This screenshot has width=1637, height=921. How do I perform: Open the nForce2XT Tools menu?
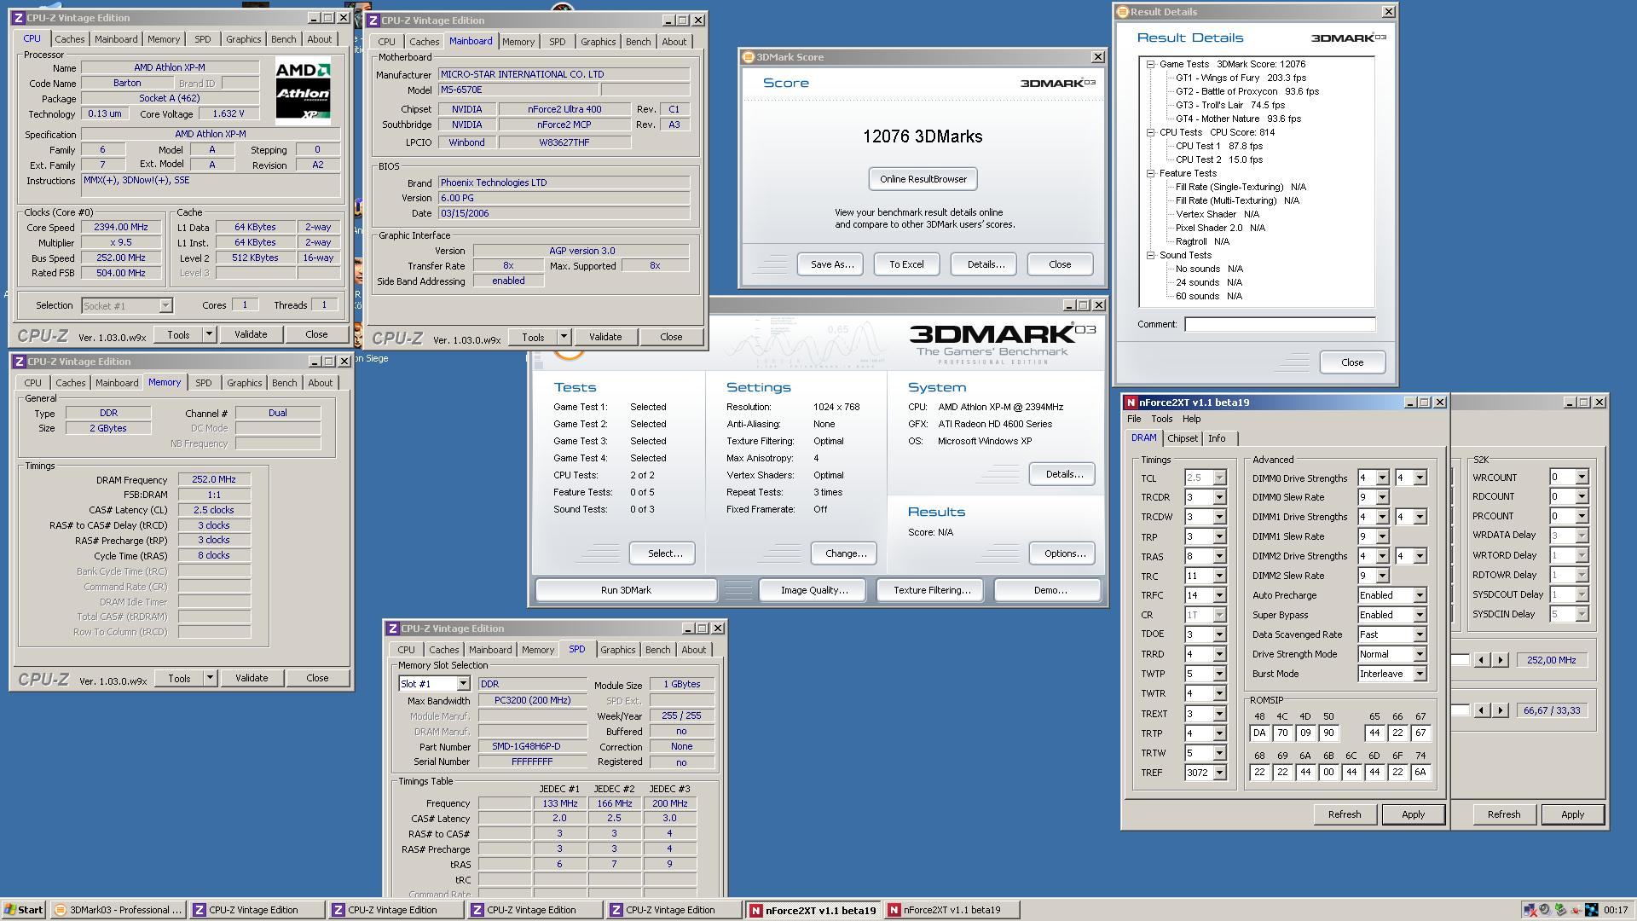point(1162,419)
